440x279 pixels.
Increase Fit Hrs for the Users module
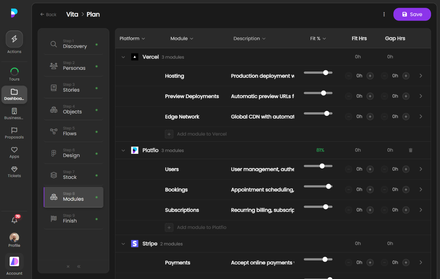[370, 169]
